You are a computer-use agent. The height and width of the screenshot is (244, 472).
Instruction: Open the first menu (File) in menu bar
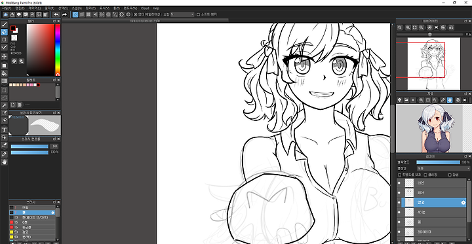click(x=7, y=9)
